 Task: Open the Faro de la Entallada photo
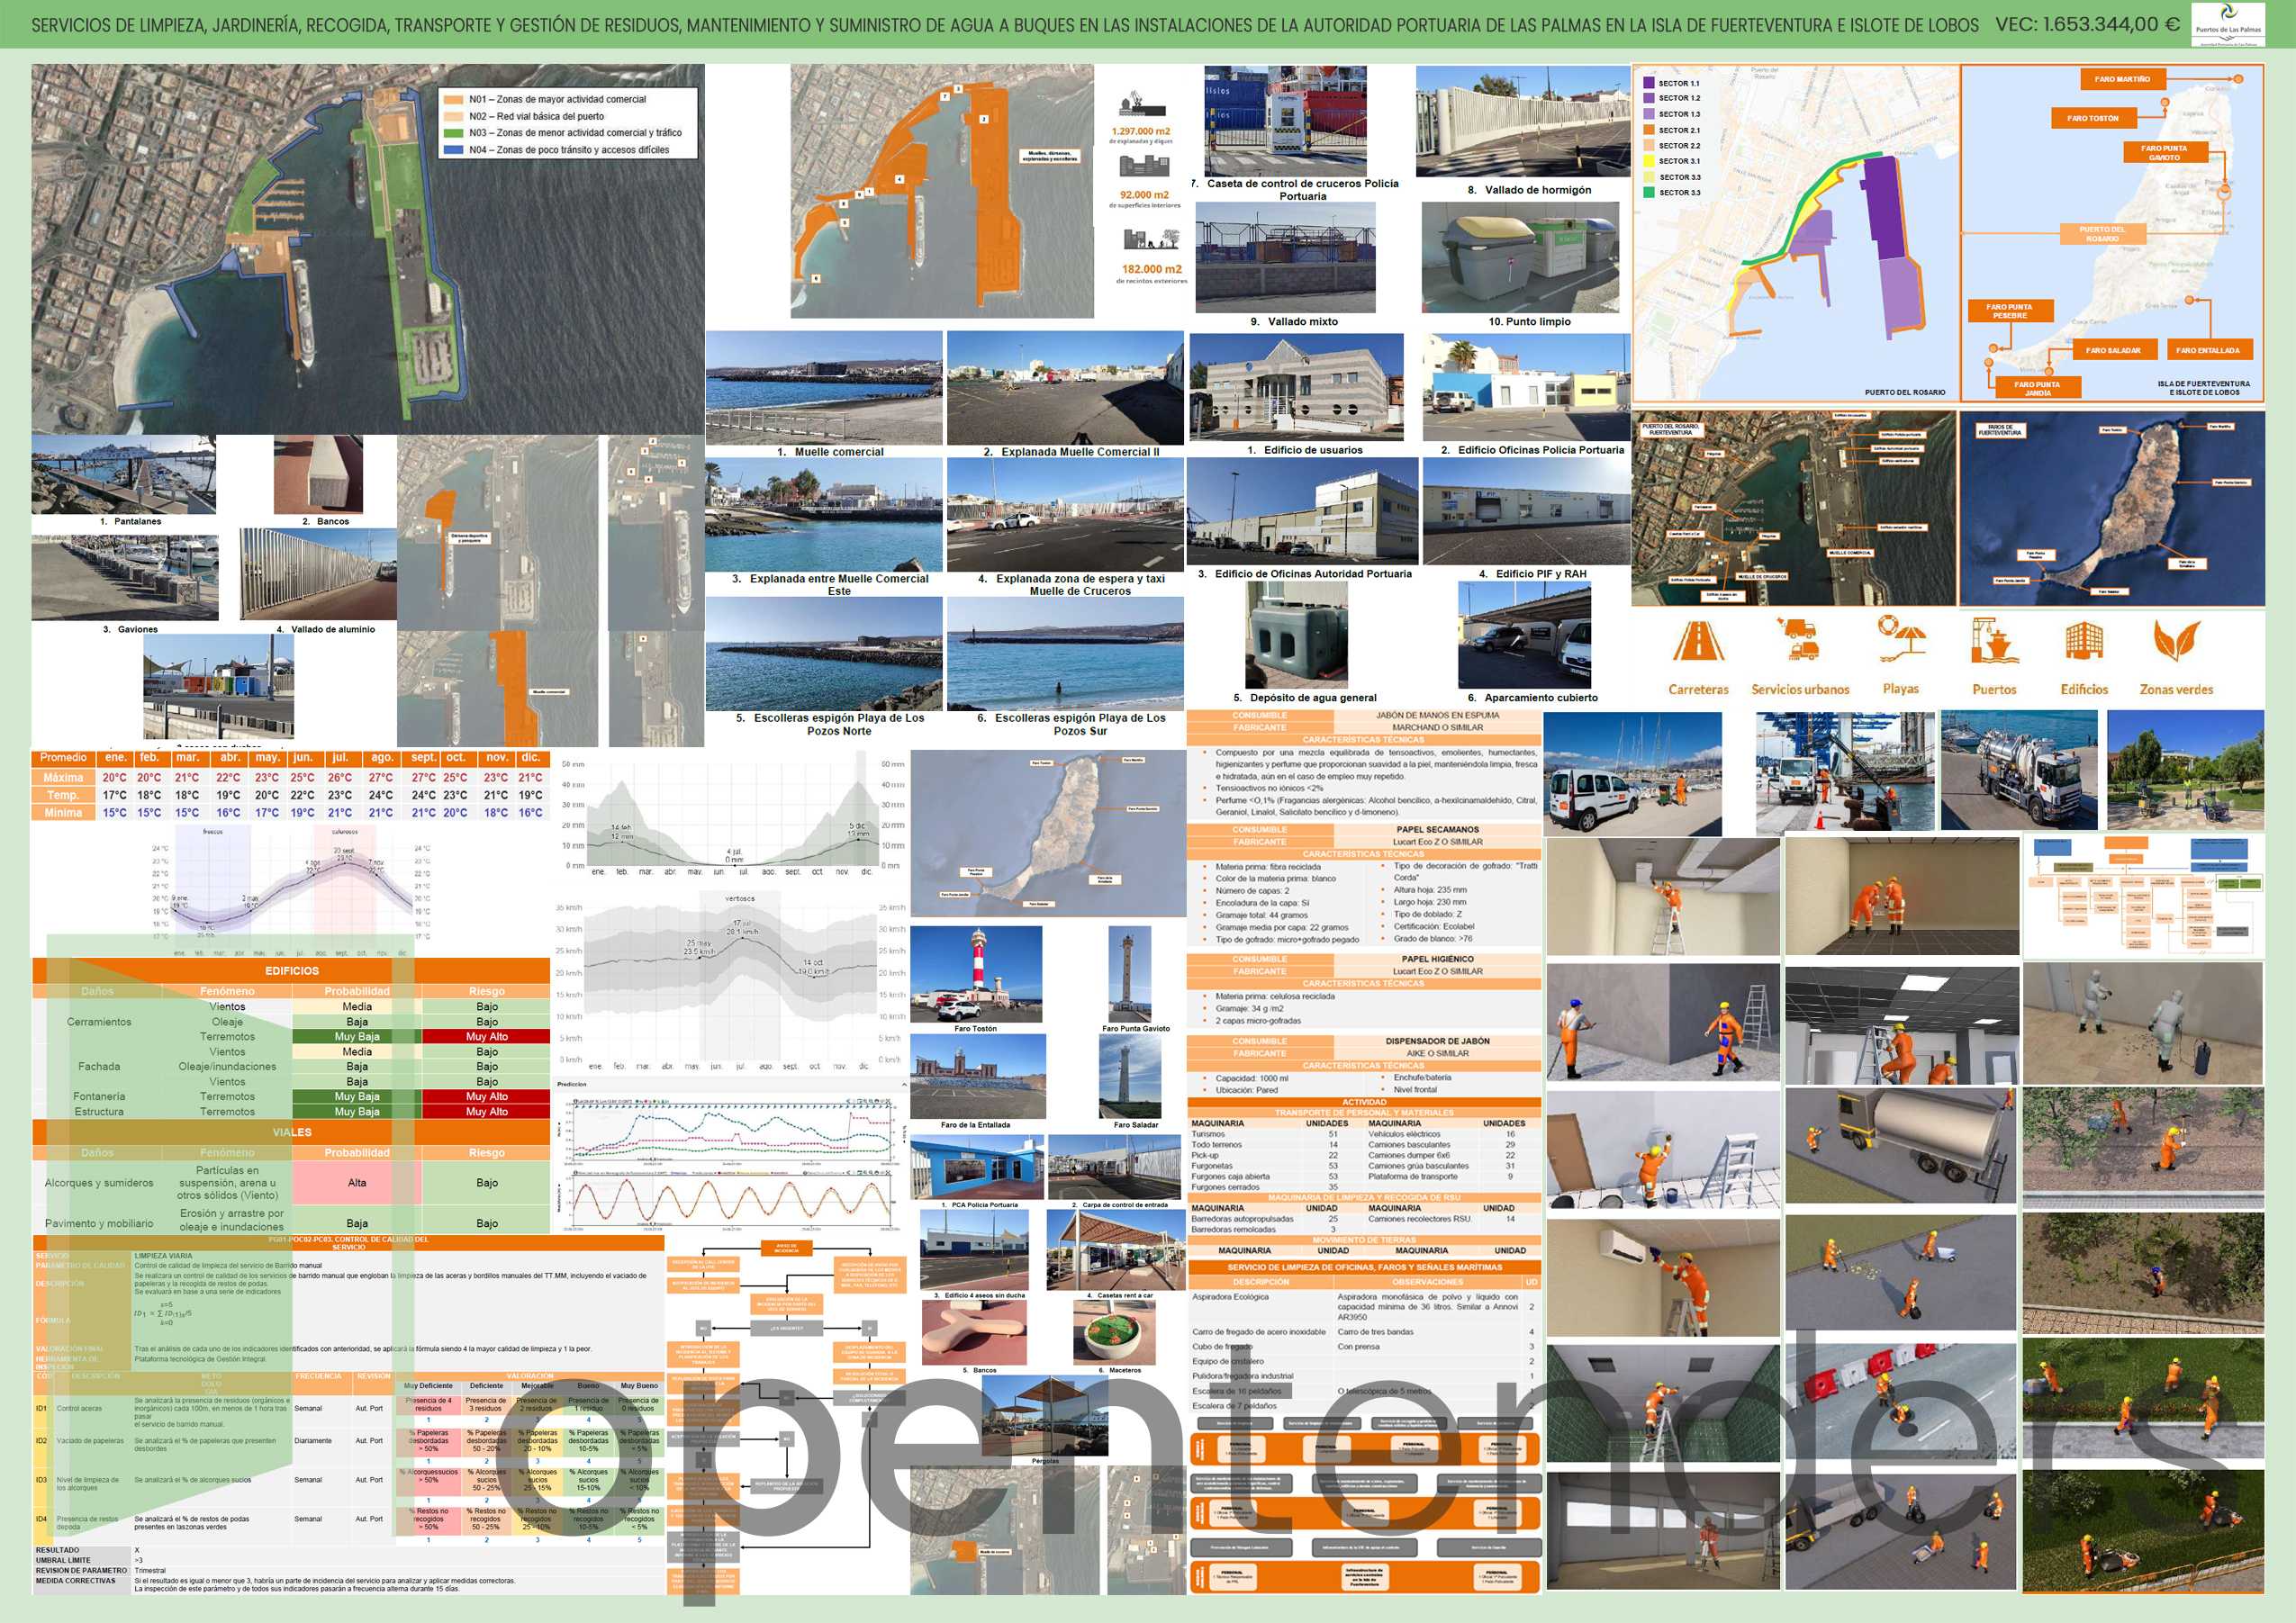[978, 1077]
